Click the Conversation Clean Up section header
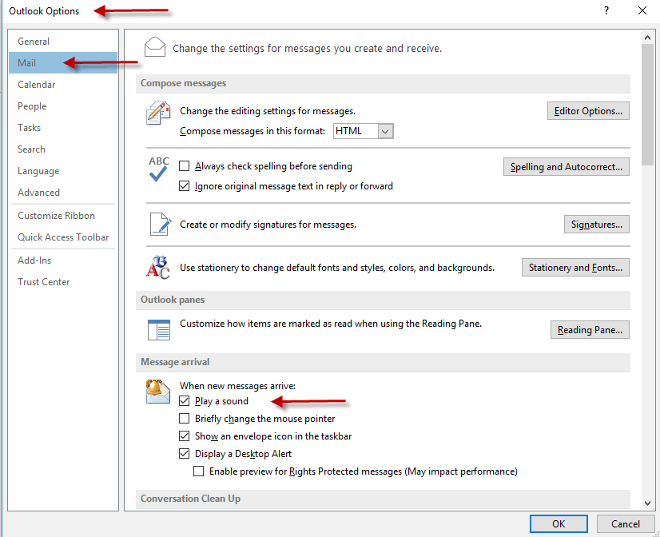Image resolution: width=660 pixels, height=537 pixels. [x=383, y=499]
